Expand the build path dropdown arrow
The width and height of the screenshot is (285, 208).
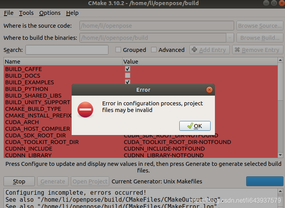pyautogui.click(x=230, y=38)
